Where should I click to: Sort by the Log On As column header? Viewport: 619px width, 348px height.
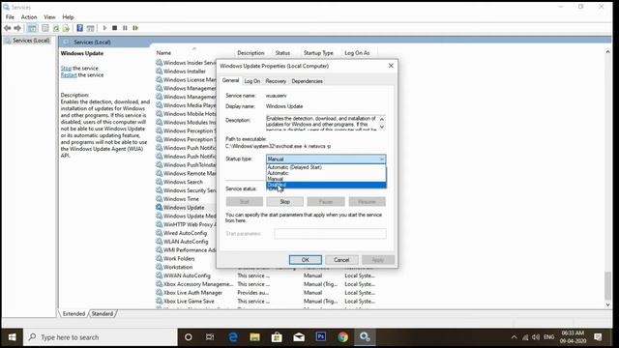357,53
